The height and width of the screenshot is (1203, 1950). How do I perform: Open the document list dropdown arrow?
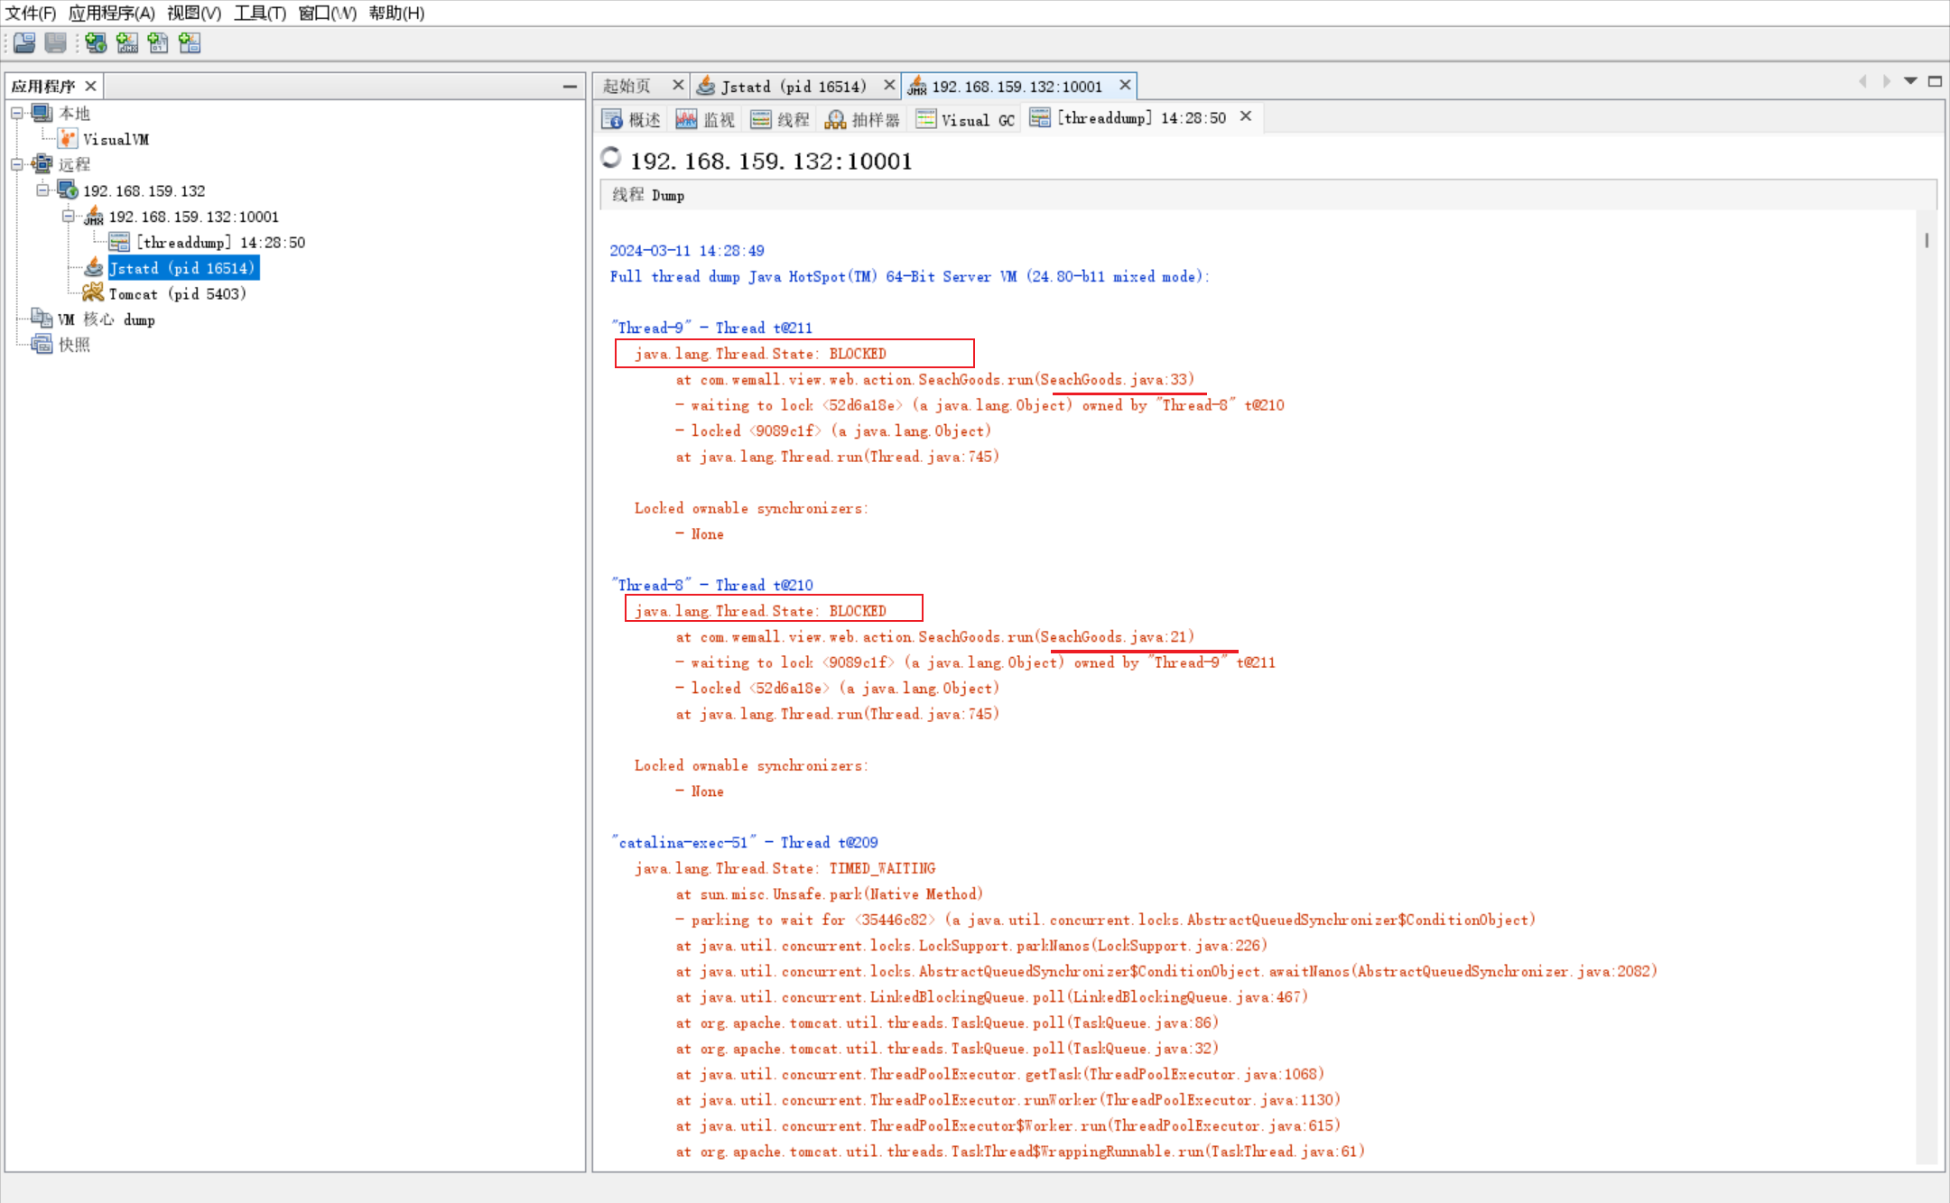tap(1910, 81)
